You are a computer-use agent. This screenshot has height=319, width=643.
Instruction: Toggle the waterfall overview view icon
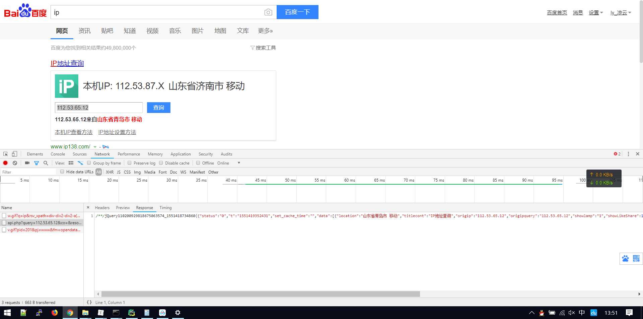tap(80, 163)
